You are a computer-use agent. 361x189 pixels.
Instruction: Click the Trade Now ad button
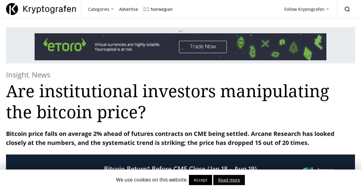tap(203, 47)
